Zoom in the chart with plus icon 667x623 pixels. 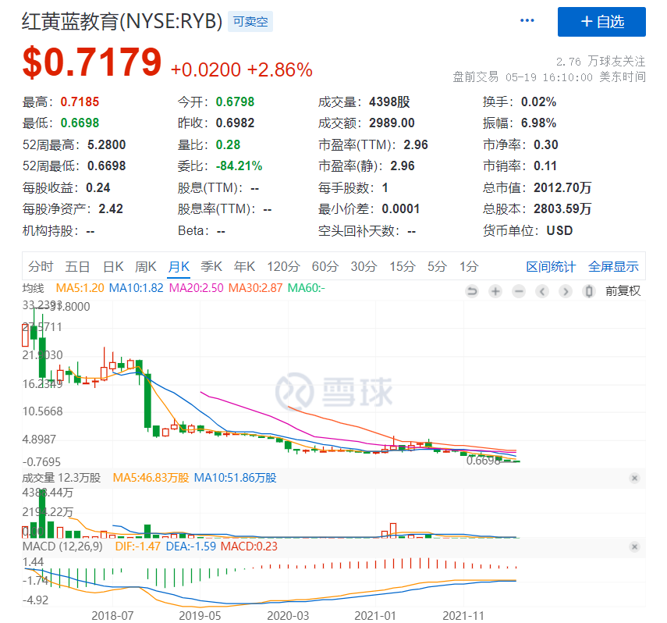pos(495,291)
